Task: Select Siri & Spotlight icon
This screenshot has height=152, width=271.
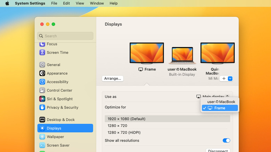Action: [x=42, y=99]
